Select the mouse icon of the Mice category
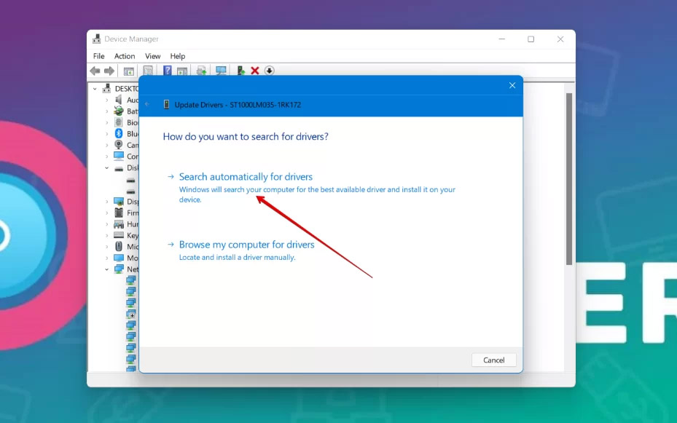Viewport: 677px width, 423px height. (119, 246)
